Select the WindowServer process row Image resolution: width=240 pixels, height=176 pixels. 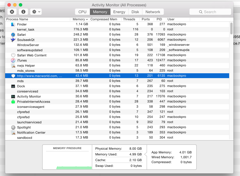click(x=117, y=45)
